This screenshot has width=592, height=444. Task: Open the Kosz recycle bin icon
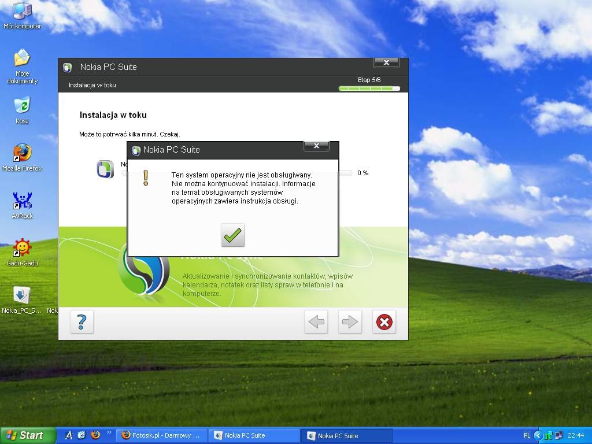coord(22,110)
